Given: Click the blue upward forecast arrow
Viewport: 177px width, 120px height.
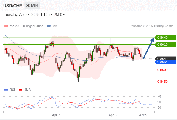Looking at the screenshot, I should tap(148, 48).
